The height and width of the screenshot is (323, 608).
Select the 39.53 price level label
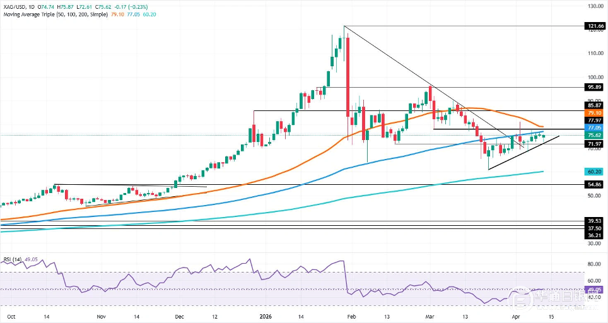(x=592, y=221)
